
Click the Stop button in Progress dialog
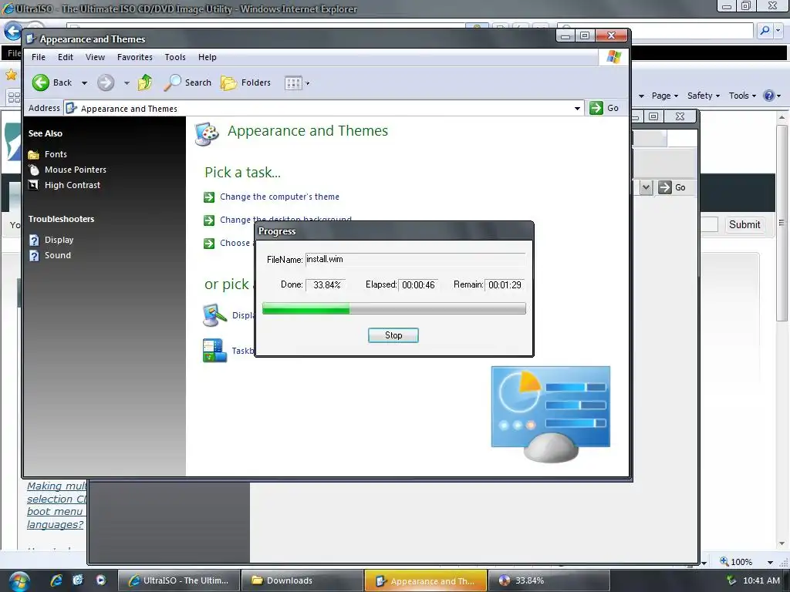(x=393, y=335)
